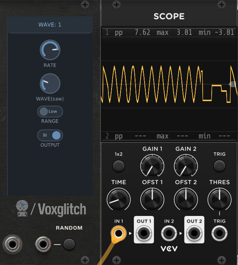Toggle the RANGE switch set to Low
Screen dimensions: 238x265
pyautogui.click(x=50, y=111)
